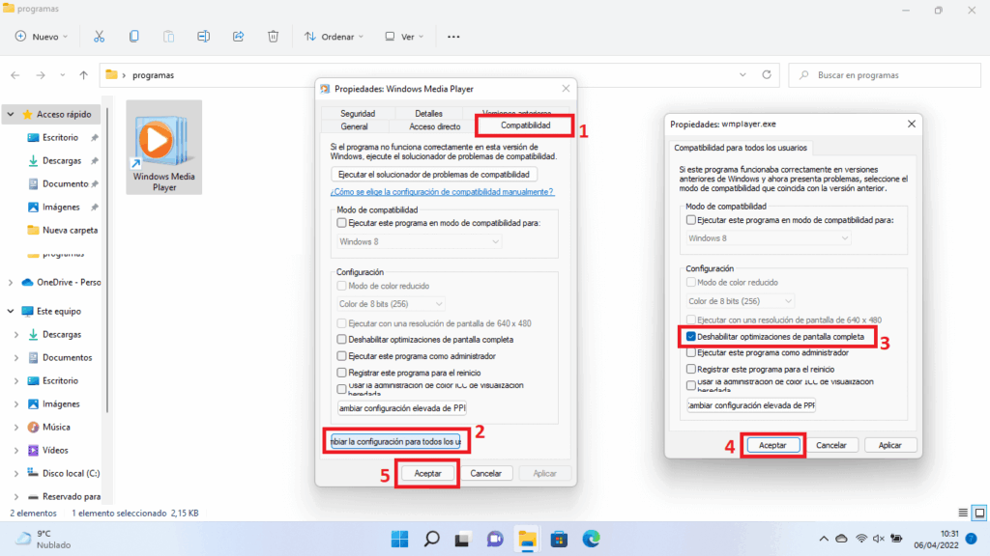Open the Windows Start button

[x=398, y=538]
